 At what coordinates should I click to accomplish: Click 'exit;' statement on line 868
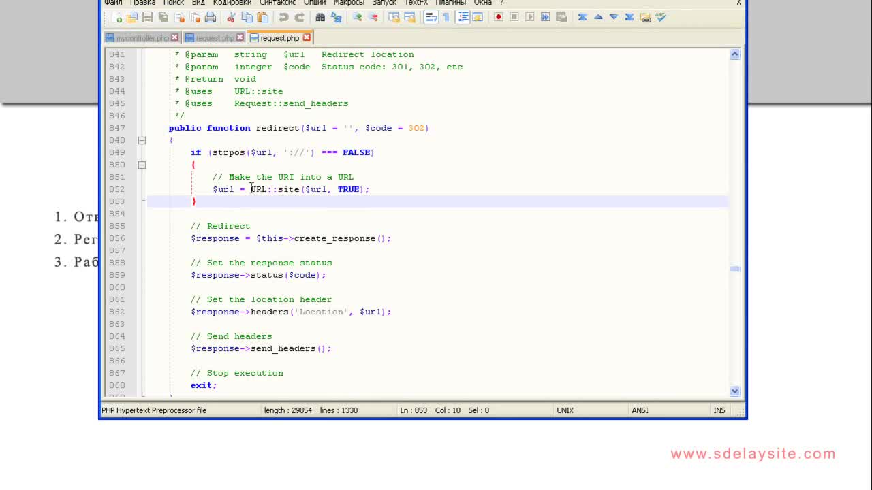[x=204, y=385]
